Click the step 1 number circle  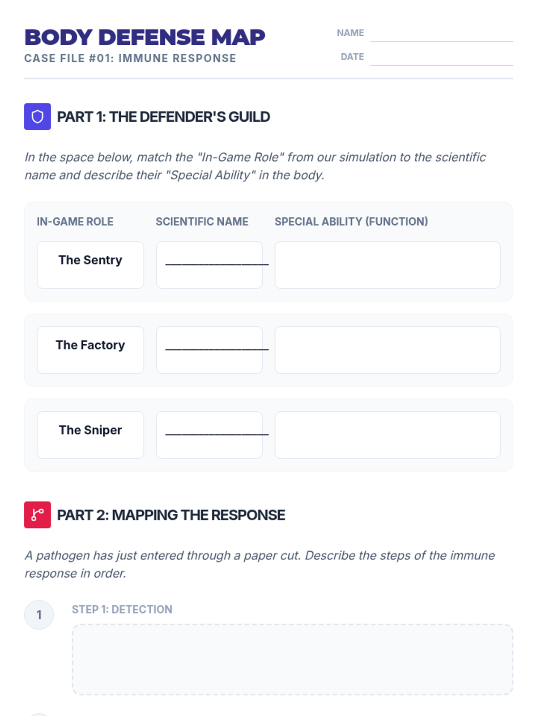pyautogui.click(x=39, y=615)
